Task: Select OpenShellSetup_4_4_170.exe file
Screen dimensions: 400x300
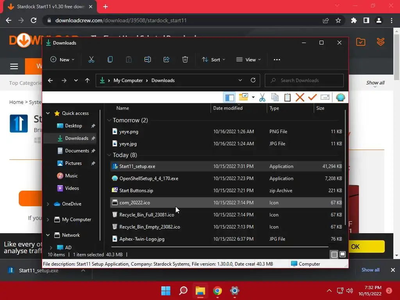Action: coord(226,178)
